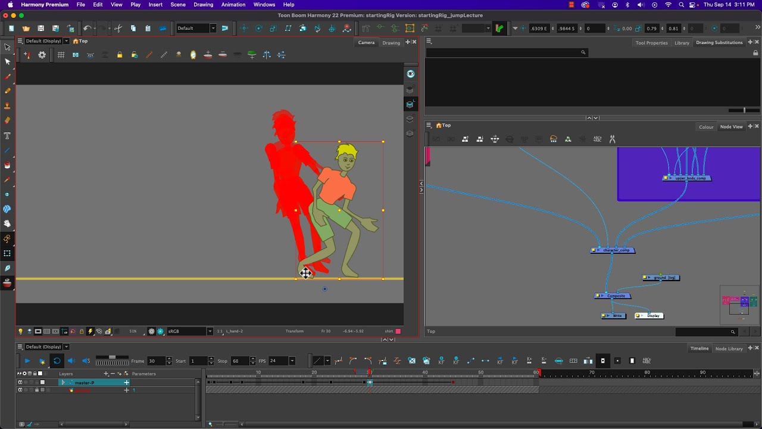The image size is (762, 429).
Task: Toggle sound playback speaker icon
Action: point(71,360)
